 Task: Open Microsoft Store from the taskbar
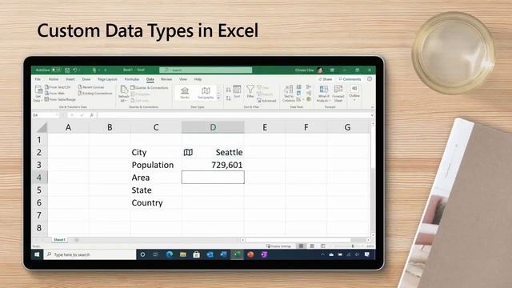coord(196,254)
